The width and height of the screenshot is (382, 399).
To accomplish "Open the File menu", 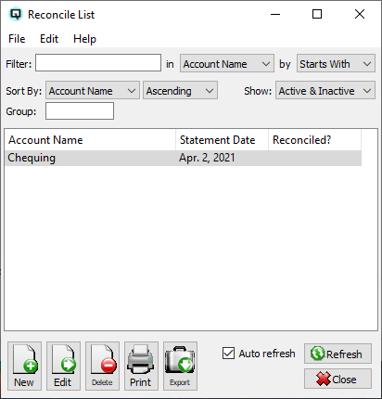I will pyautogui.click(x=17, y=39).
